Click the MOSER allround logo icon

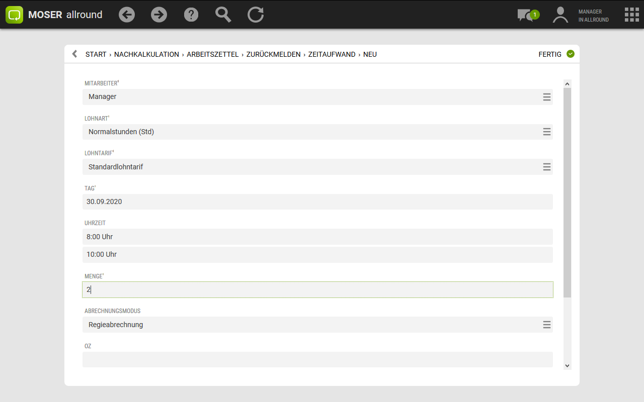(x=15, y=15)
